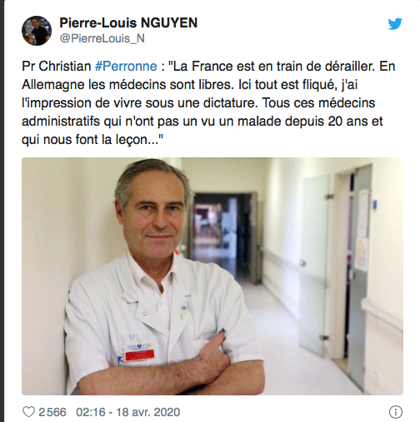
Task: Open the tweet timestamp 18 avr. 2020
Action: pos(147,412)
